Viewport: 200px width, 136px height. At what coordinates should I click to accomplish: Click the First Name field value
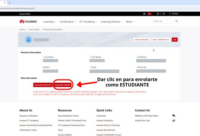[x=97, y=60]
